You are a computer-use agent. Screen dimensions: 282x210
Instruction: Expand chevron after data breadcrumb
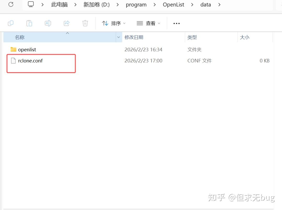[219, 5]
